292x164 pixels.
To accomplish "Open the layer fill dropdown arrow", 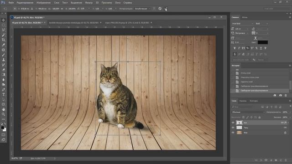I will 290,118.
